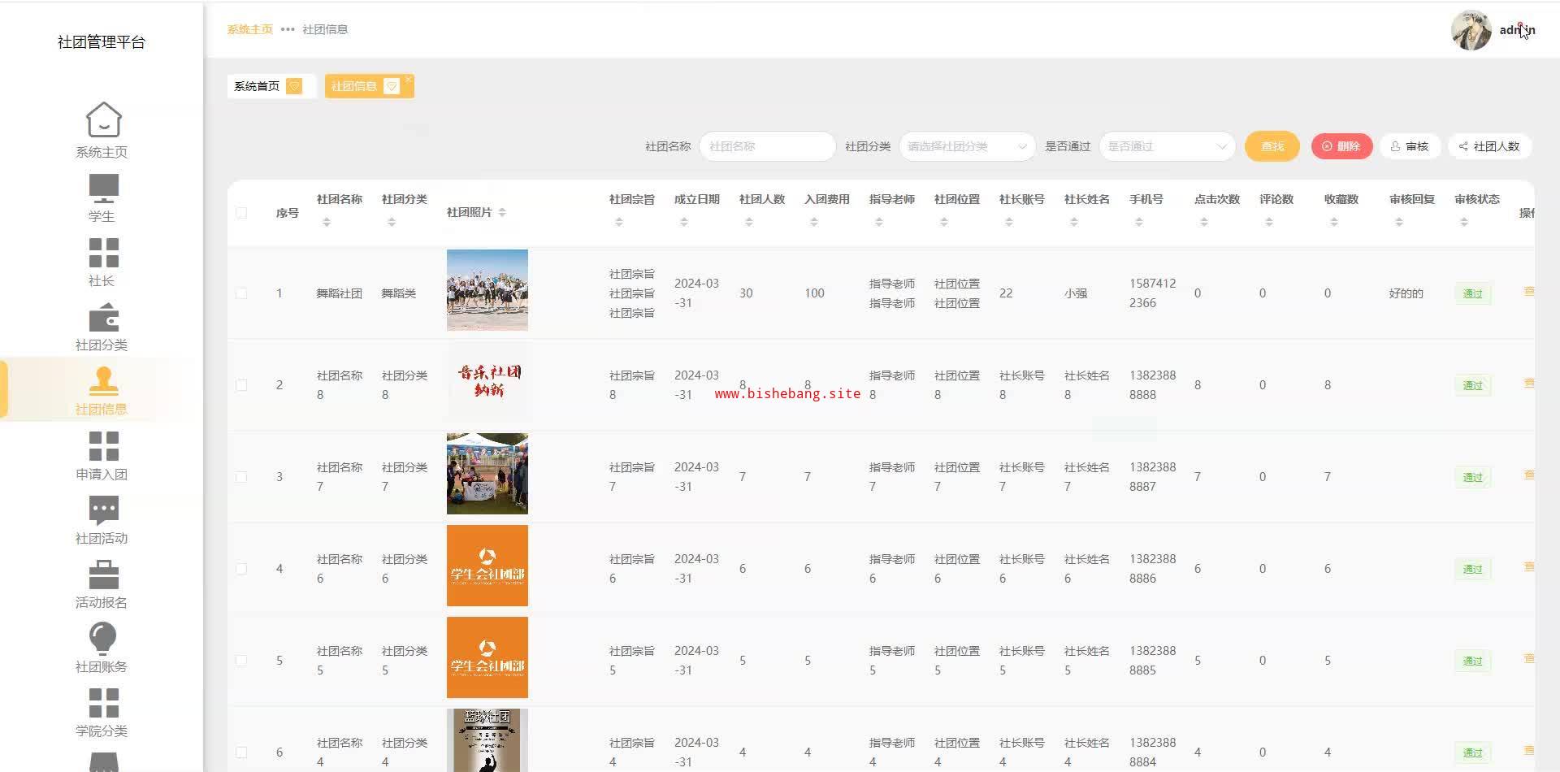The width and height of the screenshot is (1560, 772).
Task: Expand the 是否通过 filter dropdown
Action: coord(1167,146)
